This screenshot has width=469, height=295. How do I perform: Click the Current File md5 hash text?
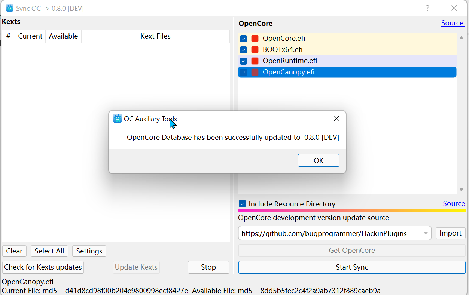click(127, 291)
